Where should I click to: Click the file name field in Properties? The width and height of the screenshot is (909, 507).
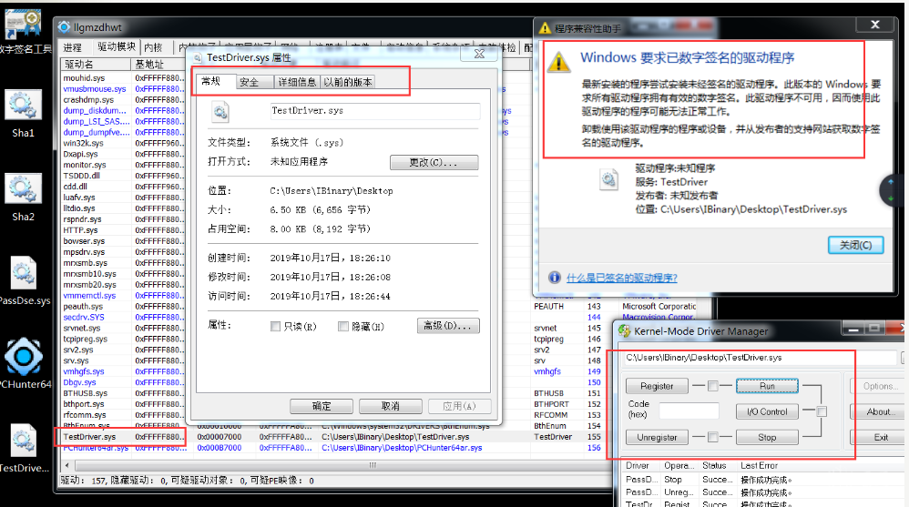(375, 111)
